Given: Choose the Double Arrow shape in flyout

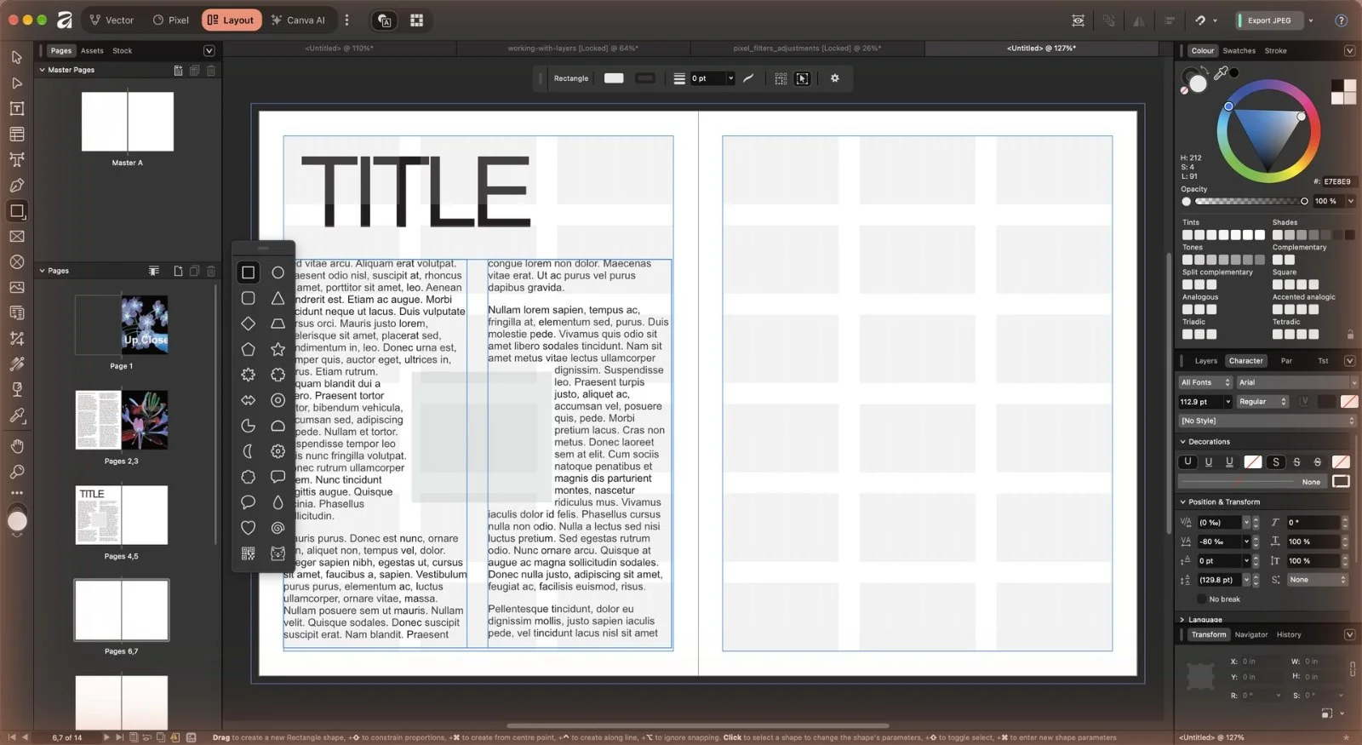Looking at the screenshot, I should (248, 400).
